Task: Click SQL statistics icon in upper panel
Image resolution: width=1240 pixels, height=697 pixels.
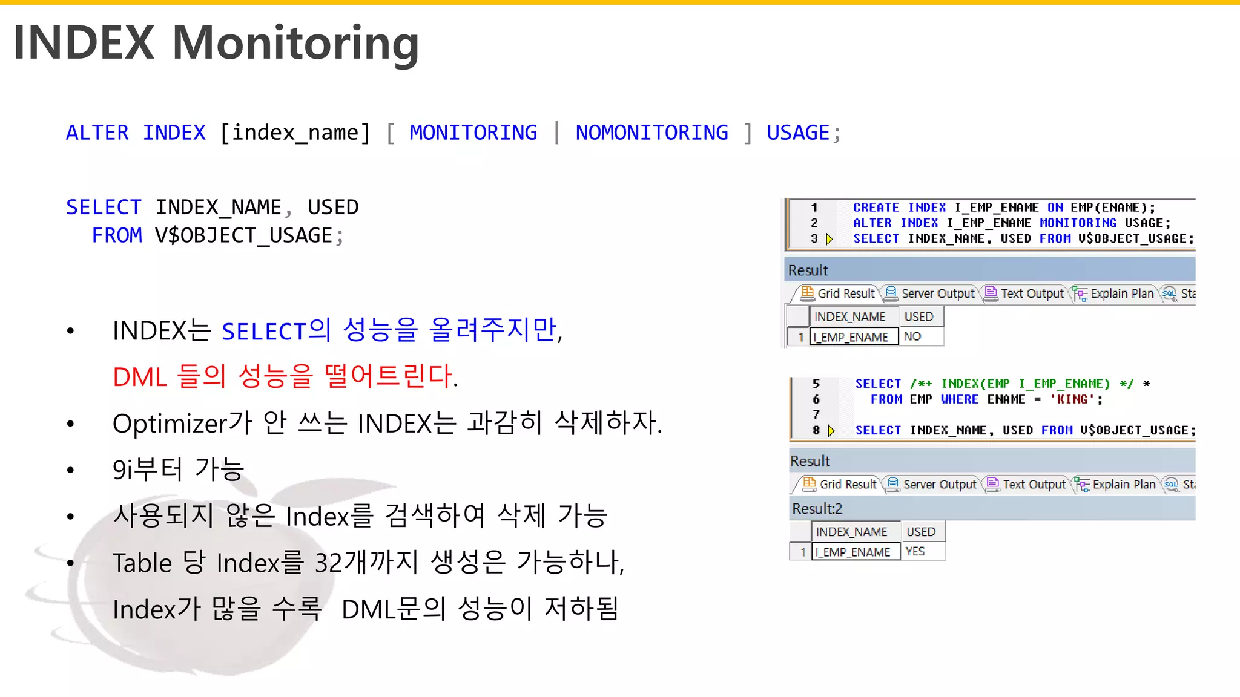Action: tap(1169, 293)
